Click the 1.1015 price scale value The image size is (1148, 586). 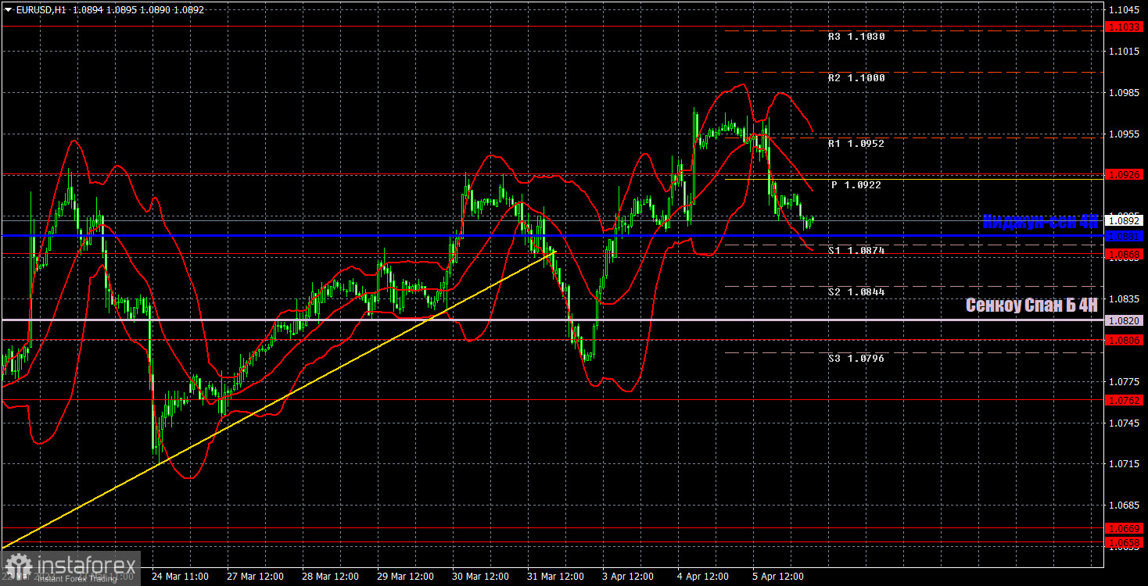tap(1125, 51)
